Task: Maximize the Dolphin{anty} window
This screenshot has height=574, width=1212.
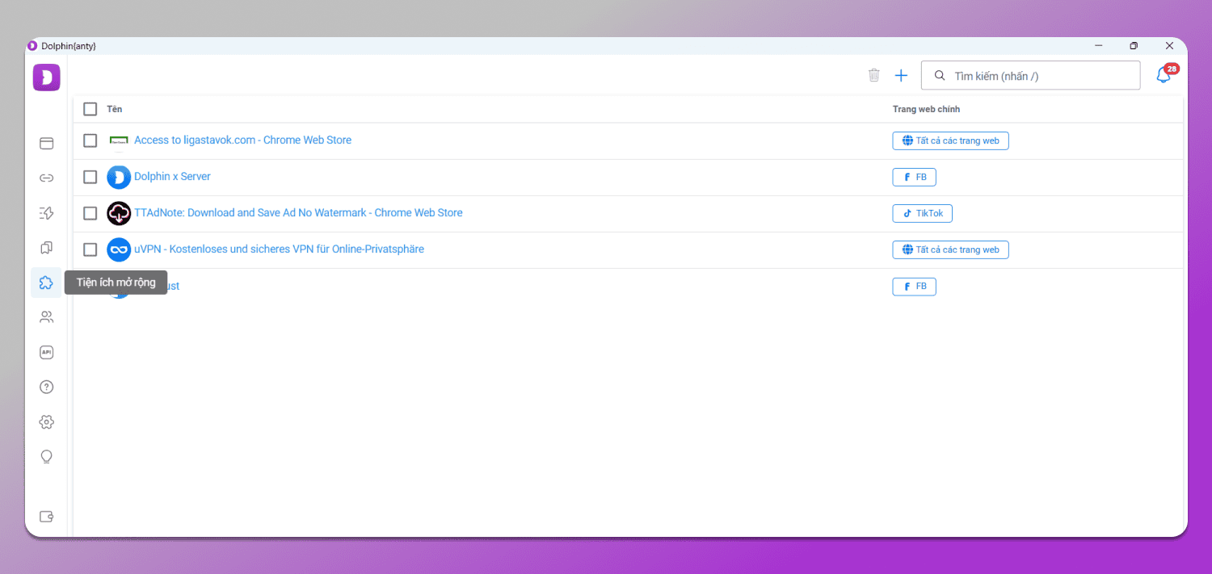Action: (1134, 46)
